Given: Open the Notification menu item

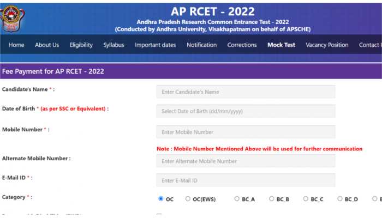Looking at the screenshot, I should pyautogui.click(x=201, y=45).
